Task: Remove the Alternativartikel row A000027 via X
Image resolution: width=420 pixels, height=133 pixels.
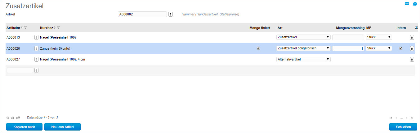Action: (412, 60)
